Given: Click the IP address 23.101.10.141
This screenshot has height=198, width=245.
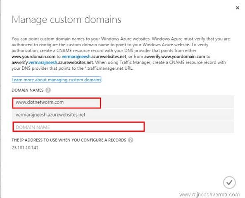Looking at the screenshot, I should coord(25,148).
